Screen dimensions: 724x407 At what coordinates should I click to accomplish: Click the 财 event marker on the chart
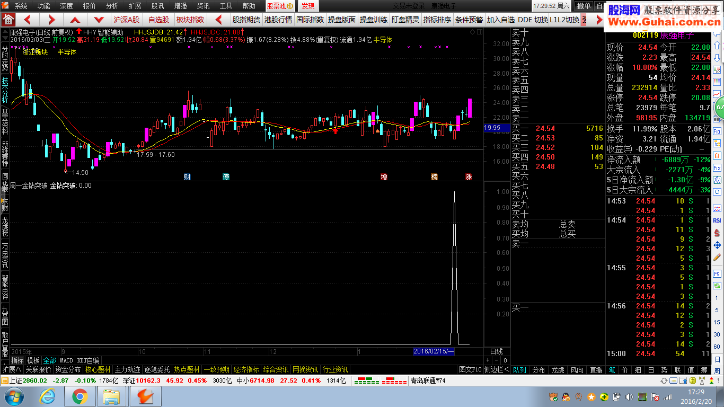pos(187,176)
